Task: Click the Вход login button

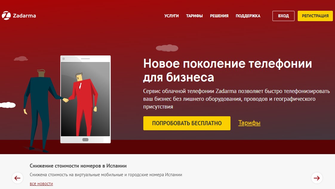Action: pos(283,16)
